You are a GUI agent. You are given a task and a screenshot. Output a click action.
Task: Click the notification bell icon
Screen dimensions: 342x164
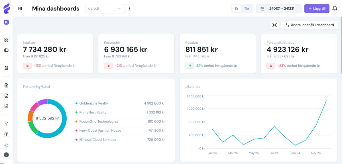335,9
